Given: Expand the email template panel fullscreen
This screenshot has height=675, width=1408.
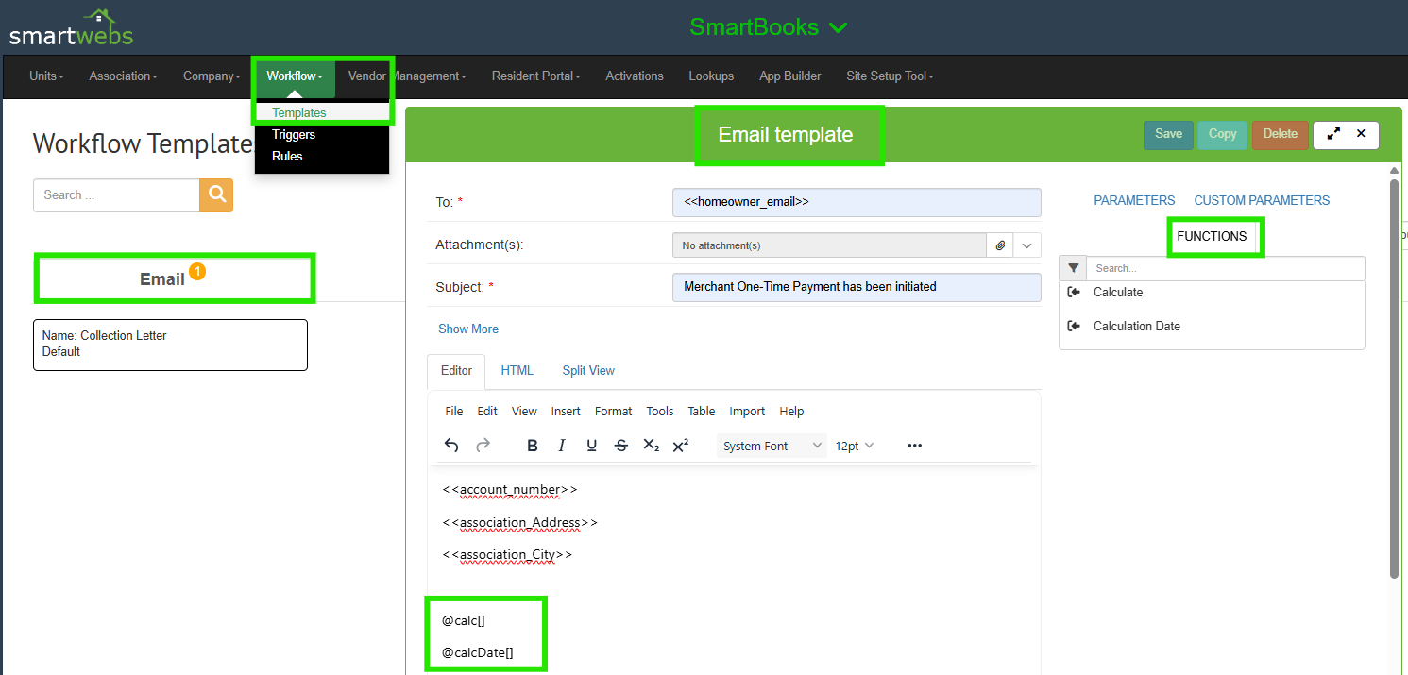Looking at the screenshot, I should click(1333, 134).
